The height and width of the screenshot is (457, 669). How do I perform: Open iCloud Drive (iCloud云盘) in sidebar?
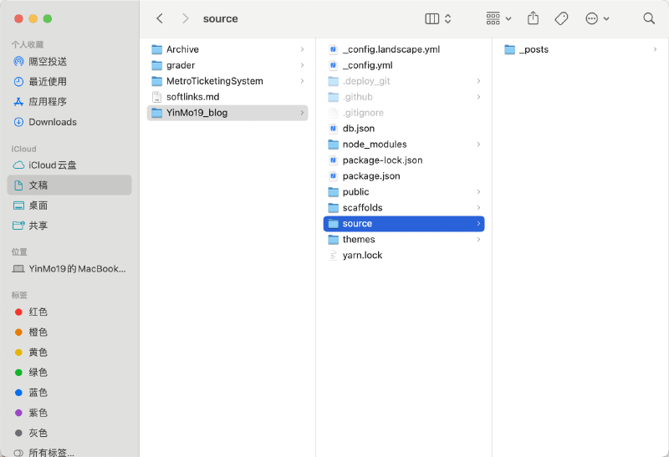(x=52, y=165)
